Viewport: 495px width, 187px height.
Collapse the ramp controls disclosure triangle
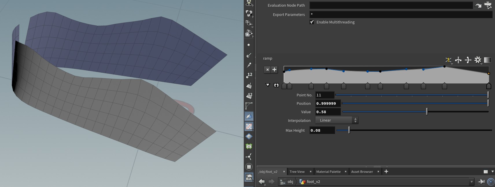tap(268, 85)
